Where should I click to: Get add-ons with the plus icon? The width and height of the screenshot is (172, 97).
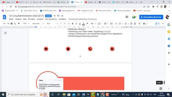click(x=169, y=64)
